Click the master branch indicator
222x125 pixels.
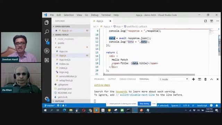[x=50, y=106]
